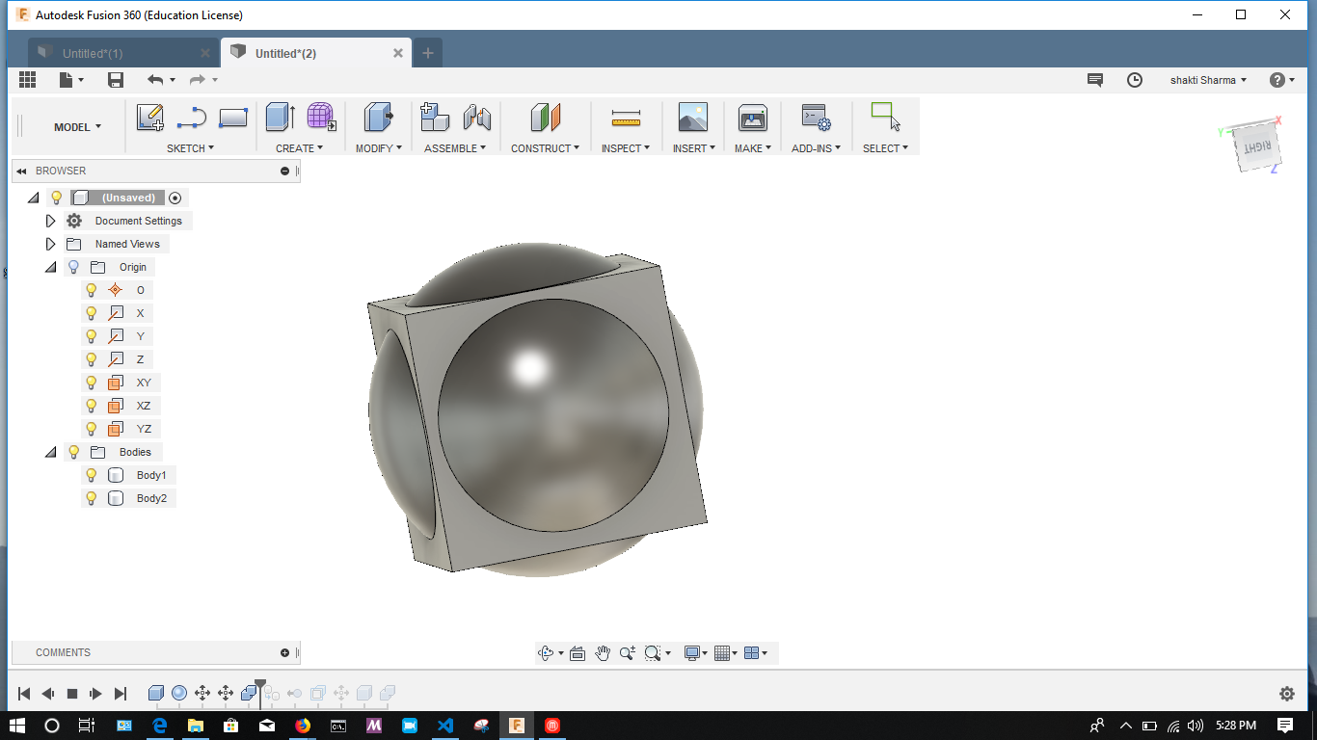
Task: Select the Pan hand tool
Action: click(x=603, y=653)
